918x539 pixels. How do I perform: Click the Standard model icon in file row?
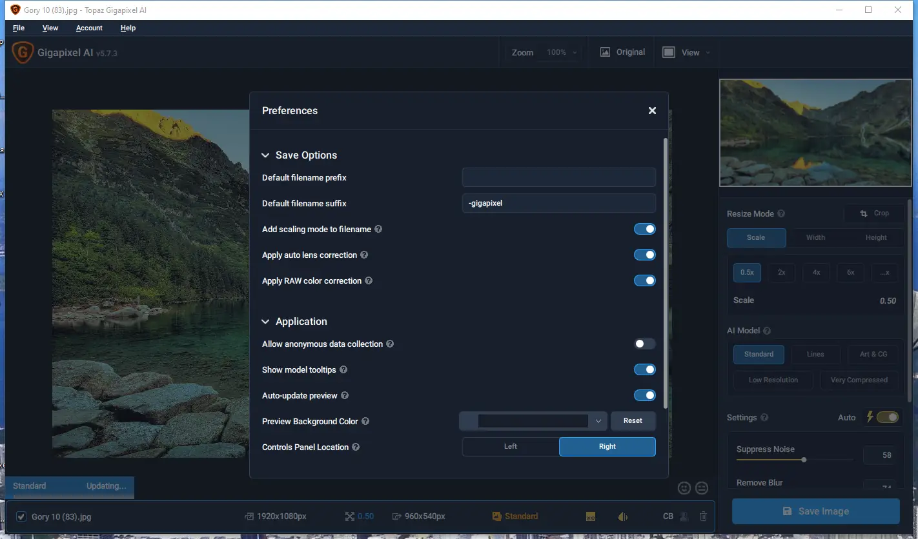tap(496, 516)
